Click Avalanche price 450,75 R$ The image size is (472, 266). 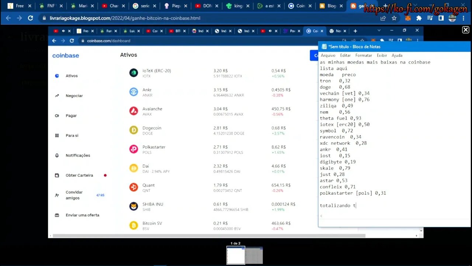click(281, 109)
